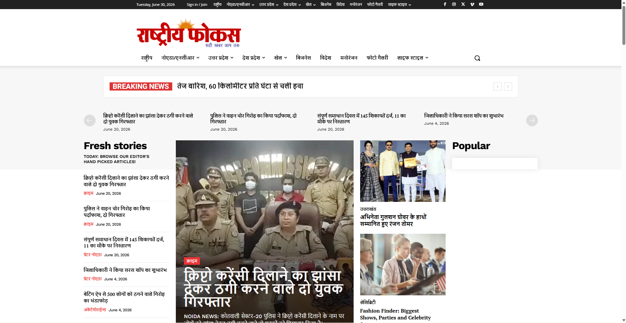Image resolution: width=626 pixels, height=323 pixels.
Task: Click the राष्ट्रीय फोकस site logo
Action: (x=189, y=34)
